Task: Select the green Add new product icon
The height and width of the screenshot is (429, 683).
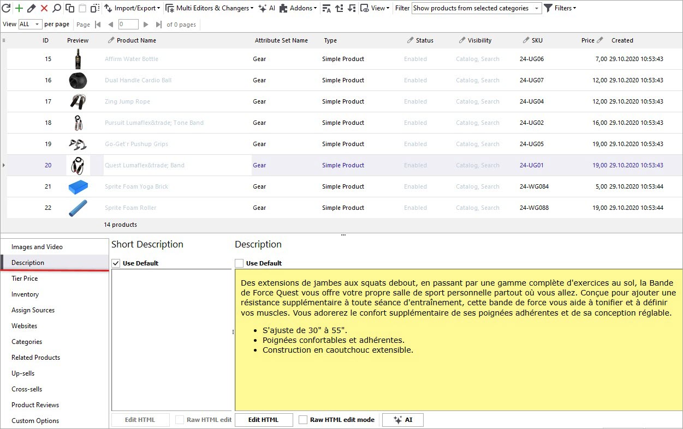Action: (x=18, y=8)
